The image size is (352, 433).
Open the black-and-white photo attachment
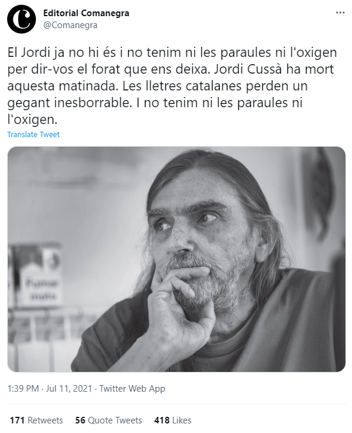click(x=176, y=259)
